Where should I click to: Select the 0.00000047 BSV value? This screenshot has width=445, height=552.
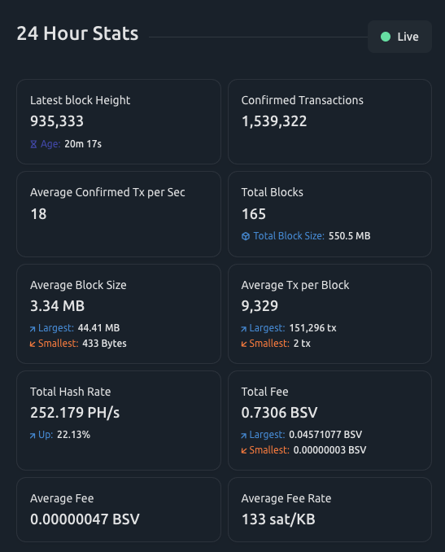pos(85,519)
